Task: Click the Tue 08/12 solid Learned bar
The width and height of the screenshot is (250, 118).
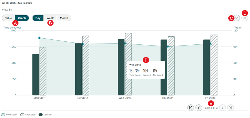Action: pos(78,69)
